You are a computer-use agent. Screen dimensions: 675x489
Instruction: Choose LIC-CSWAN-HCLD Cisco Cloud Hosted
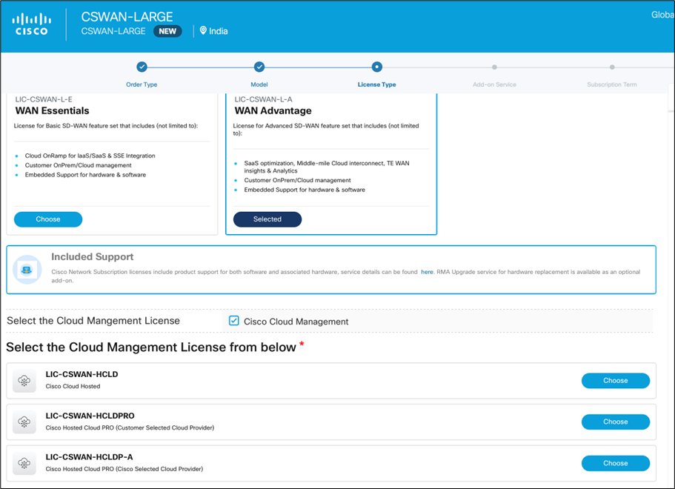[616, 381]
